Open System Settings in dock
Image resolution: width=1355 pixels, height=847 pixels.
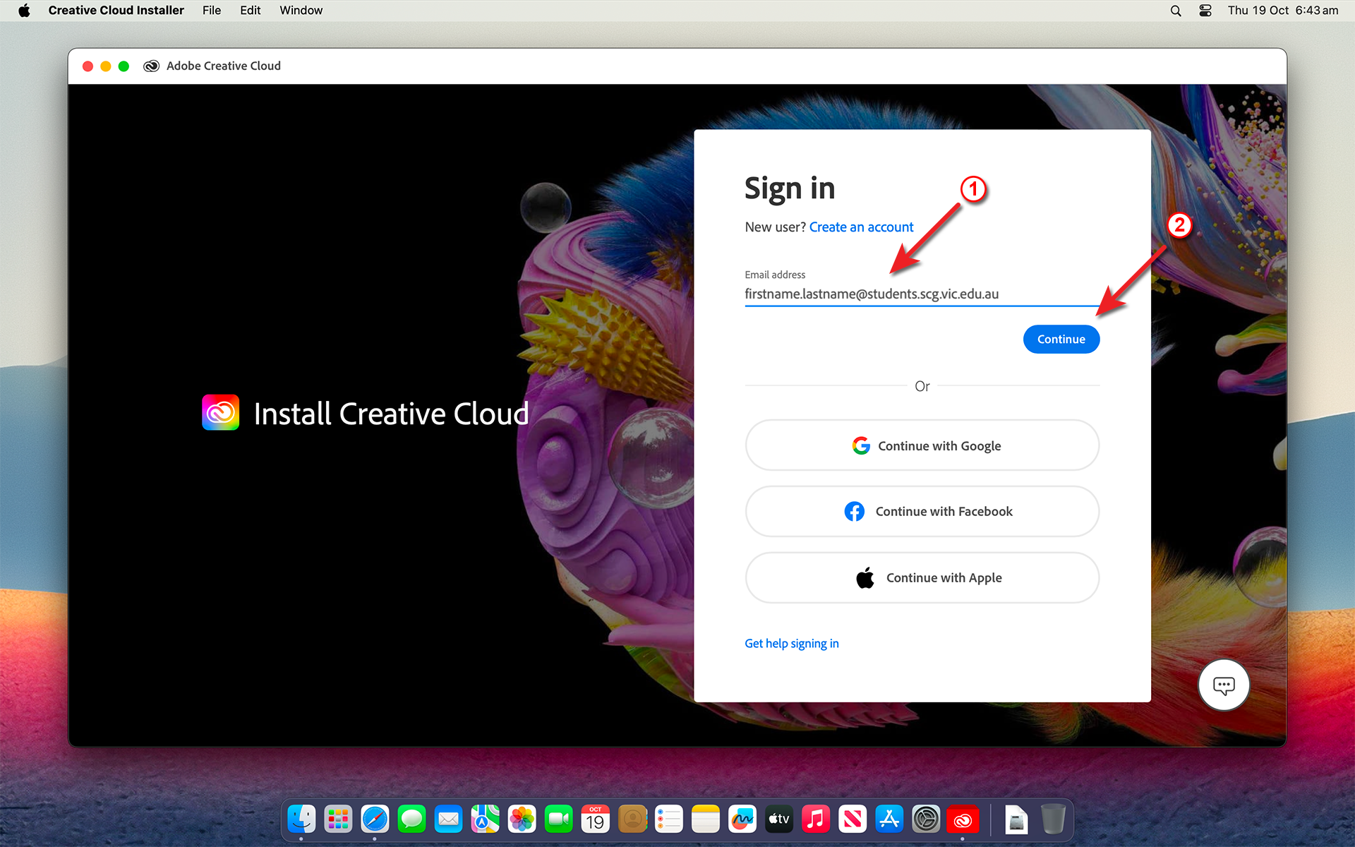(926, 819)
